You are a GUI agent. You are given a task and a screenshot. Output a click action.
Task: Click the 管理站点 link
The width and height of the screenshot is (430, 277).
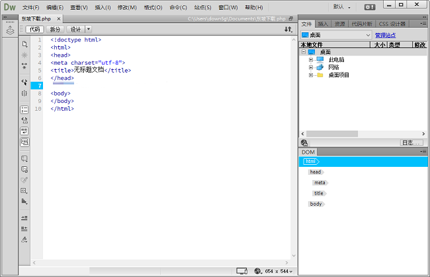387,35
